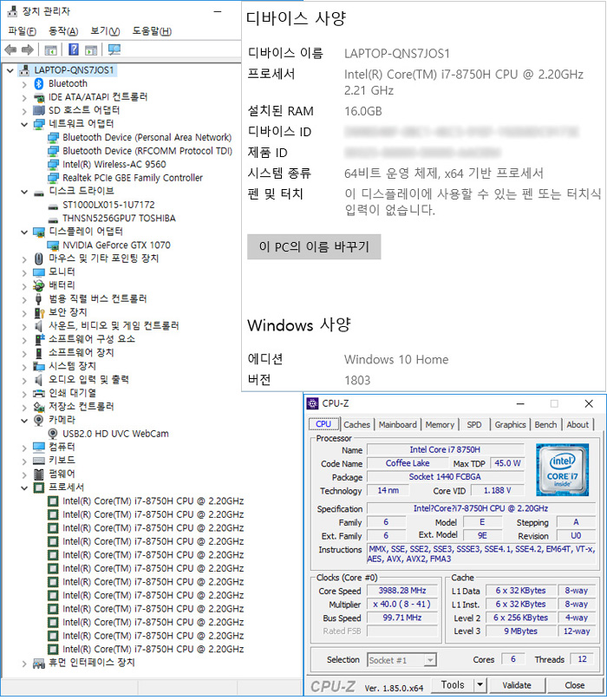The image size is (607, 700).
Task: Click the forward arrow toolbar icon
Action: click(x=28, y=49)
